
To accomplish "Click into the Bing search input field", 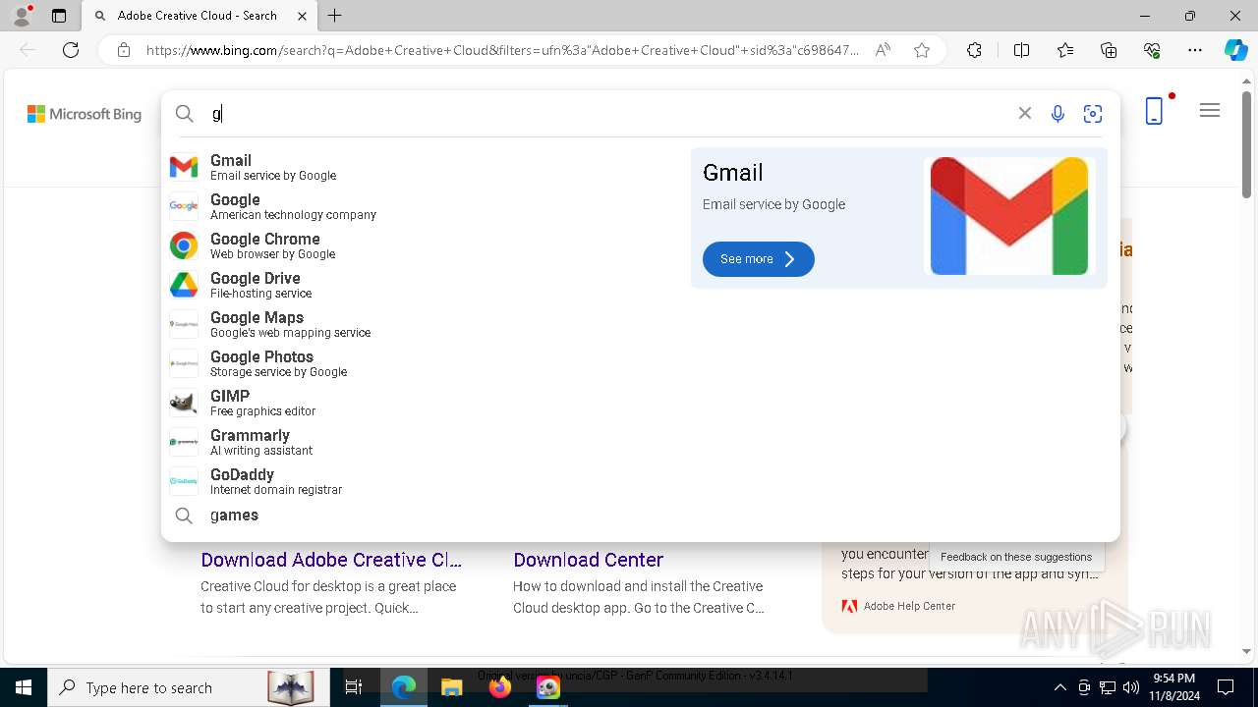I will (x=609, y=114).
